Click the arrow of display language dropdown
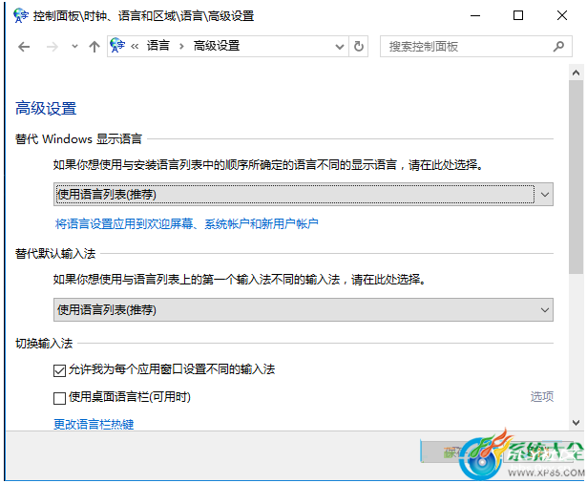The height and width of the screenshot is (483, 587). 545,195
